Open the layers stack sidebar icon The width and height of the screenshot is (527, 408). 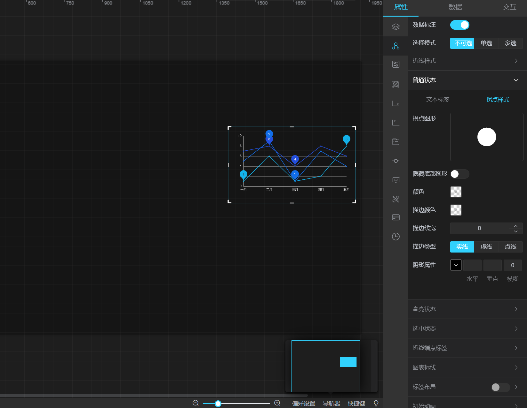point(396,27)
